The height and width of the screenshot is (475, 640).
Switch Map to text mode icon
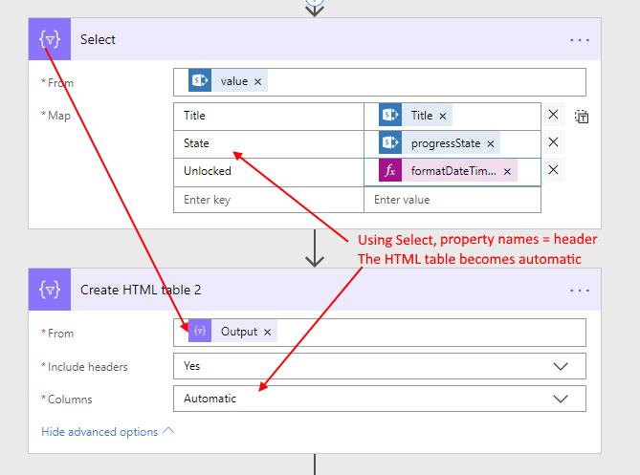click(582, 117)
